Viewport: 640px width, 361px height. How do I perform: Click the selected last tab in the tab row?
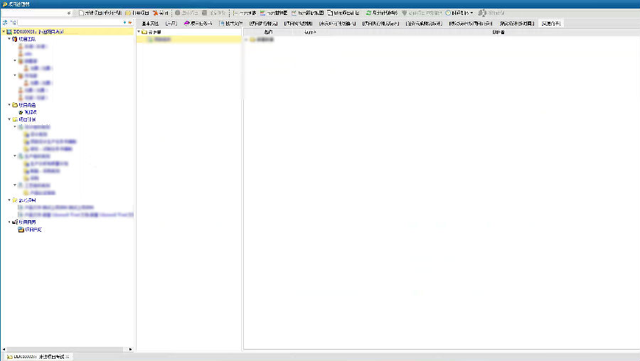pyautogui.click(x=551, y=23)
